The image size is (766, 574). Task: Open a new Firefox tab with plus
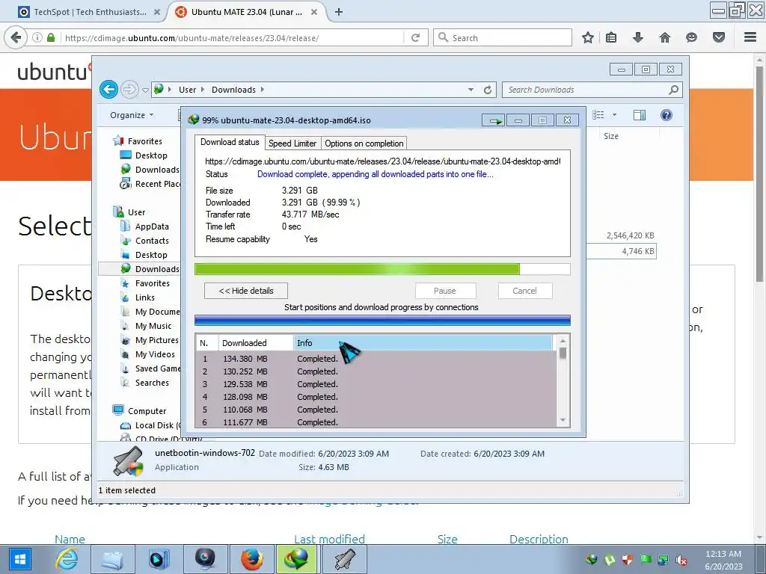pos(339,12)
